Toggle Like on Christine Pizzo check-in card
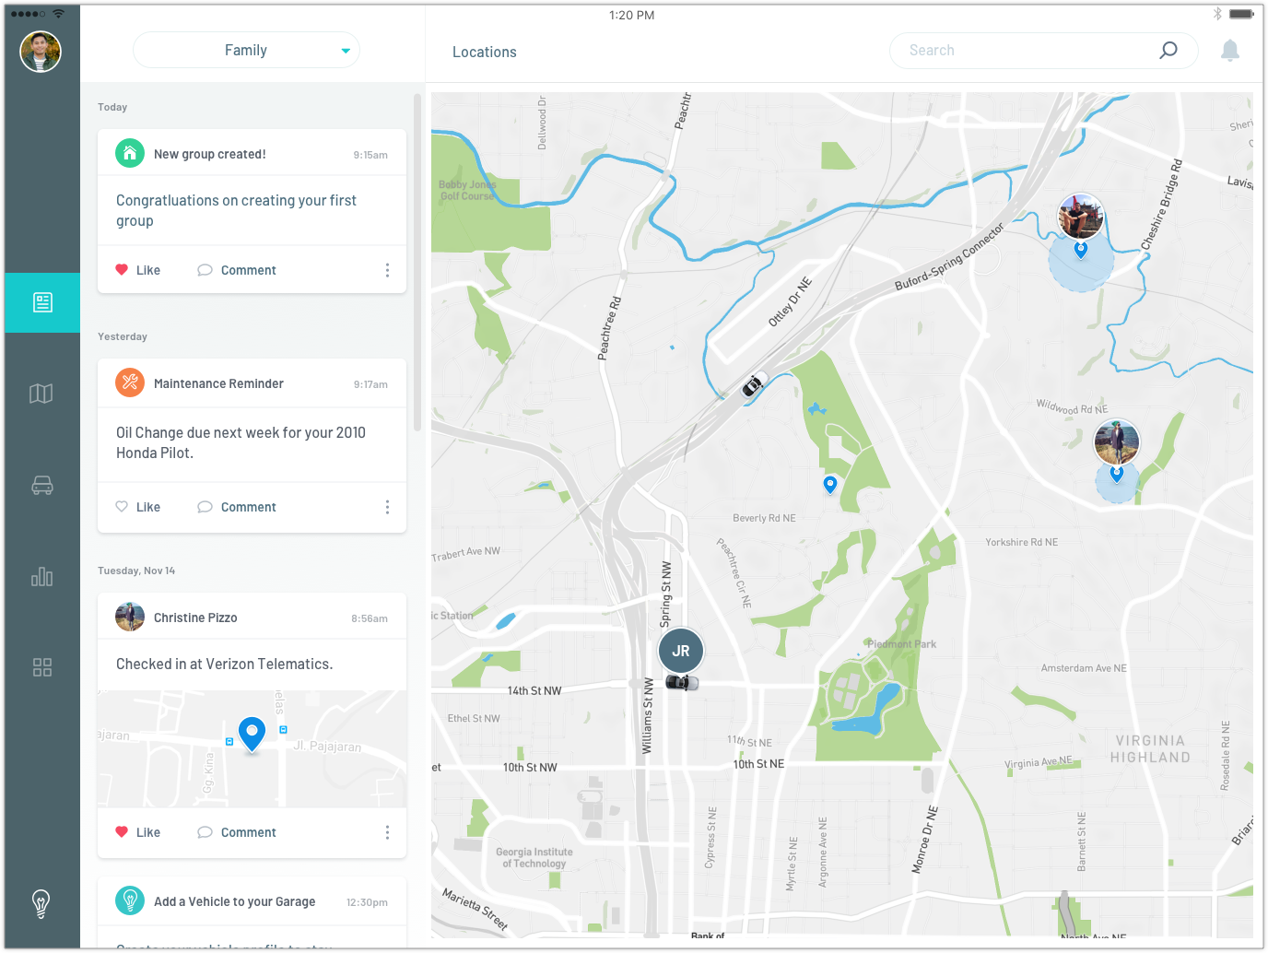Viewport: 1268px width, 953px height. click(137, 832)
